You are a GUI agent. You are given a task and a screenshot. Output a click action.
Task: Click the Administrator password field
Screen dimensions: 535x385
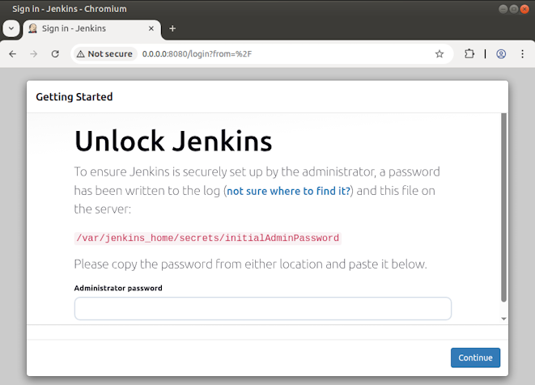[x=262, y=308]
